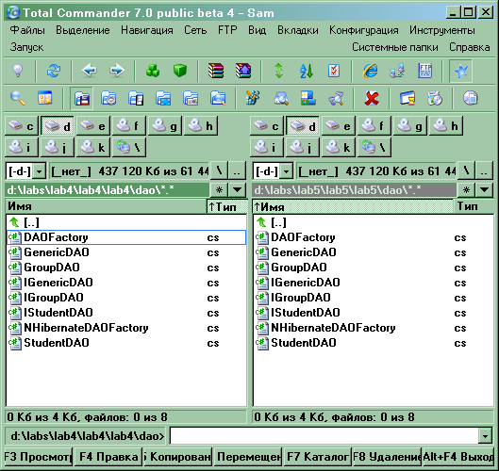
Task: Select IGroupDAO in right panel
Action: [x=373, y=298]
